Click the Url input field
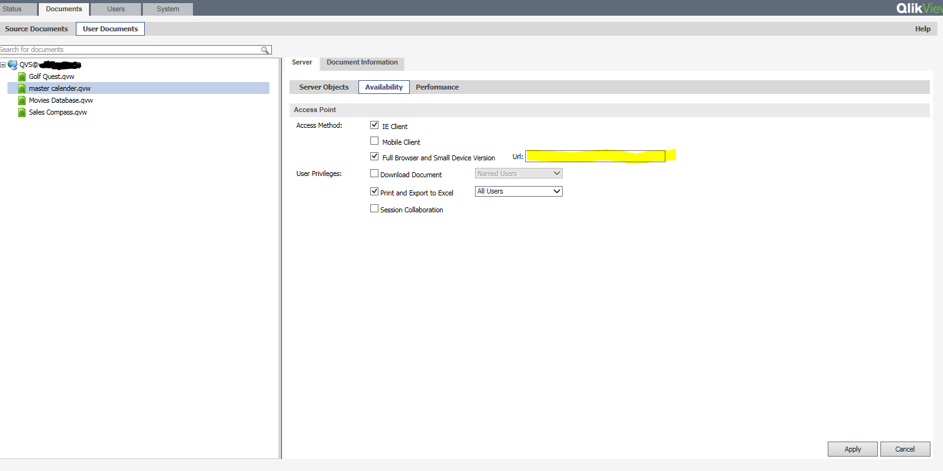 (595, 157)
